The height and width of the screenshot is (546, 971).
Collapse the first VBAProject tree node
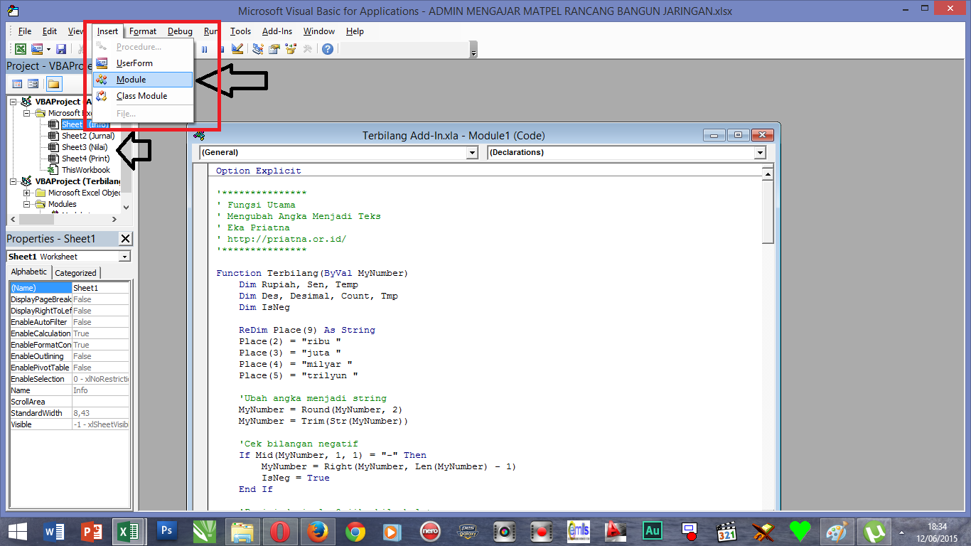14,102
